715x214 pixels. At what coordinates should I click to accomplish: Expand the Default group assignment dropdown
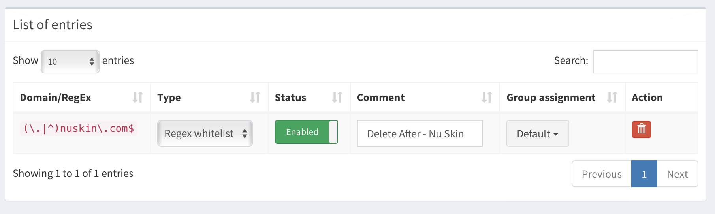point(538,133)
